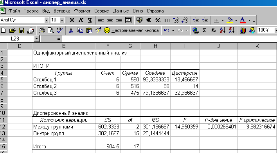Open Правка menu

[31, 11]
